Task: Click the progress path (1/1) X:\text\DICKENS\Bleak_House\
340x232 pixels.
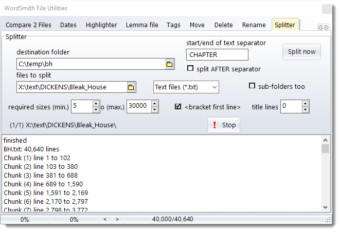Action: (63, 125)
